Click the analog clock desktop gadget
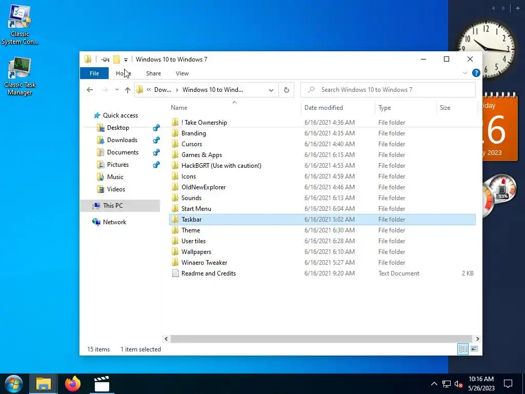 486,49
